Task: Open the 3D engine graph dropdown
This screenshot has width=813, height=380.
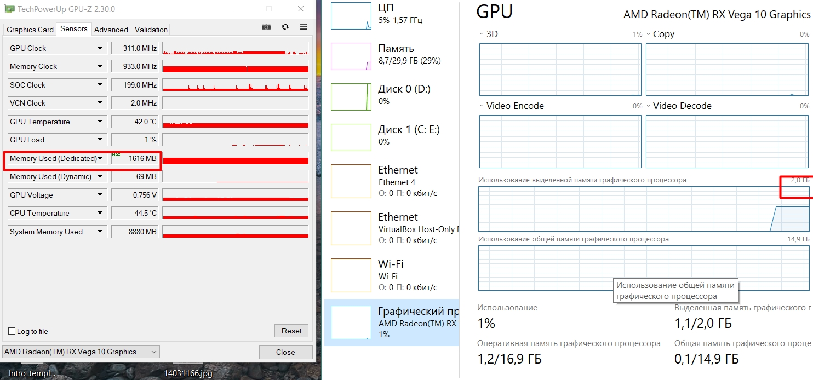Action: (482, 34)
